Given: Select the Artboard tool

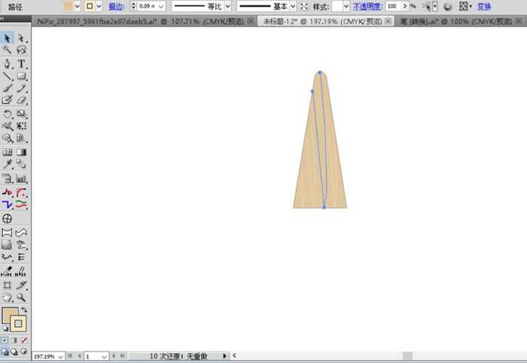Looking at the screenshot, I should [7, 285].
